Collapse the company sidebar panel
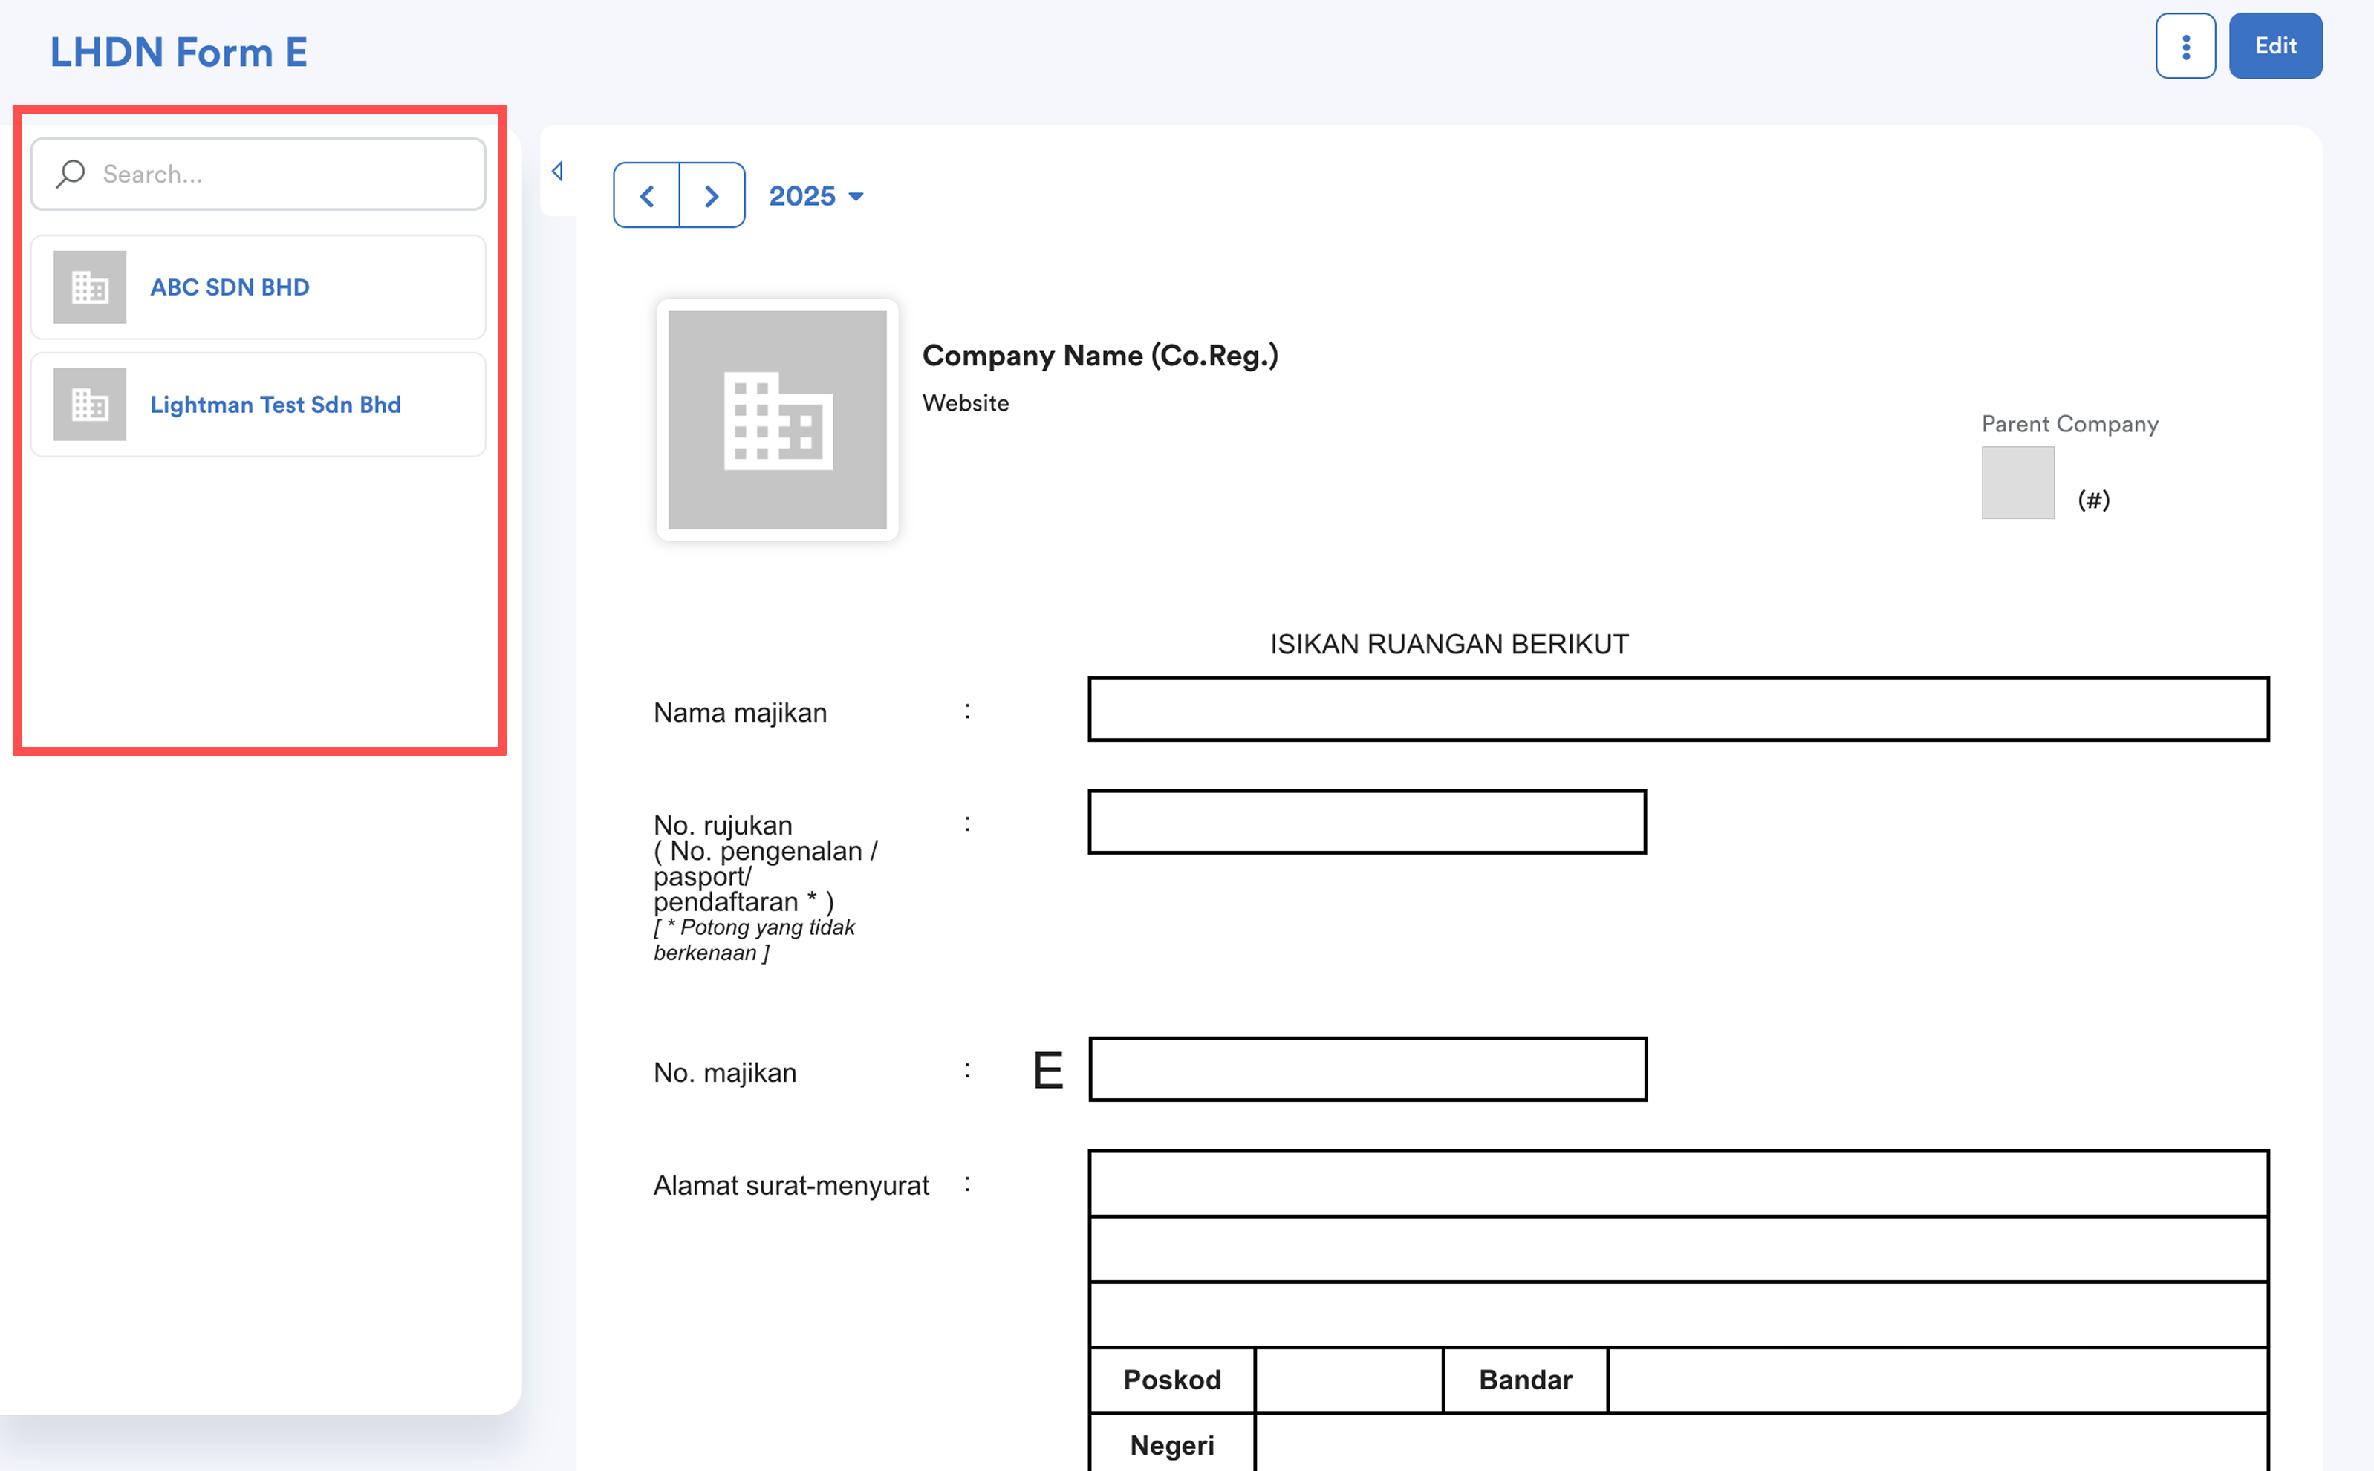The width and height of the screenshot is (2374, 1471). point(558,172)
